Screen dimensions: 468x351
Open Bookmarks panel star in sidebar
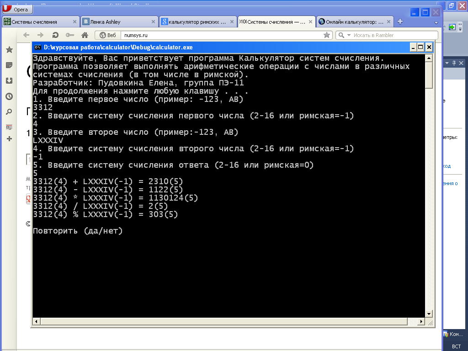[x=9, y=49]
